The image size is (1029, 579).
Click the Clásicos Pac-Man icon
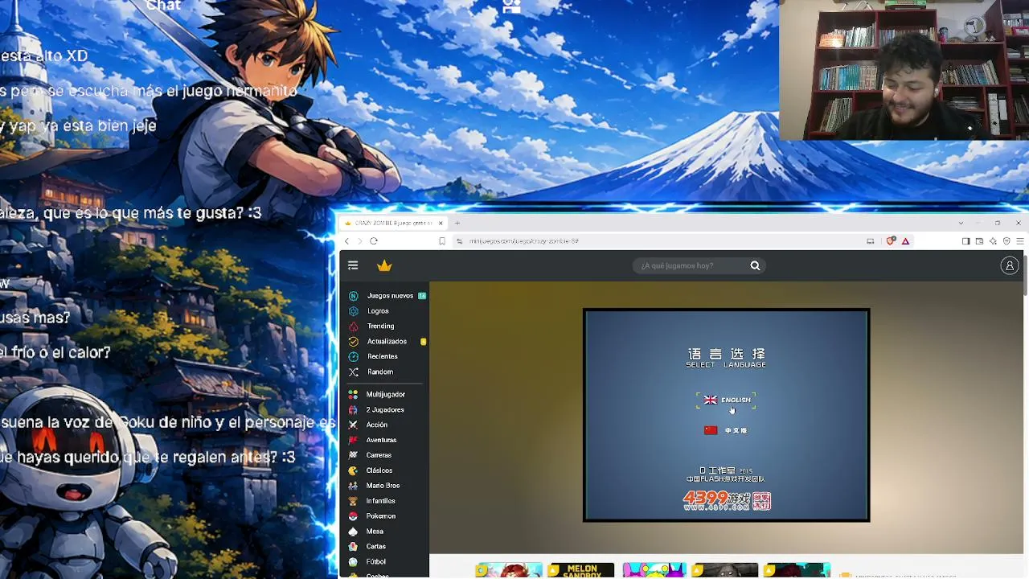point(353,470)
